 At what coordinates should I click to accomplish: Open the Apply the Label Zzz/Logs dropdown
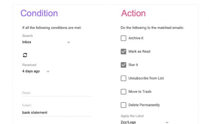pos(167,123)
